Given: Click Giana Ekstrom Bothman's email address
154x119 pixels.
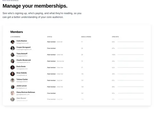Looking at the screenshot, I should coord(23,94).
